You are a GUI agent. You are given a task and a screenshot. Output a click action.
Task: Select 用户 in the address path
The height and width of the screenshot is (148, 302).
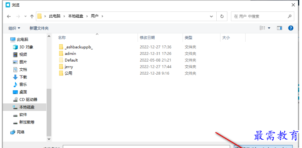pos(95,16)
